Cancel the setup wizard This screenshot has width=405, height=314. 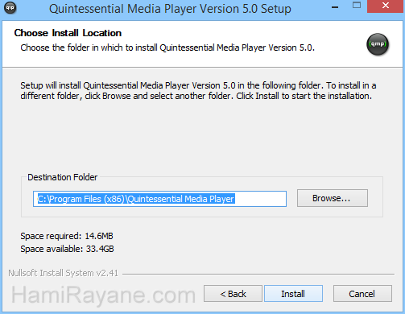pos(362,294)
